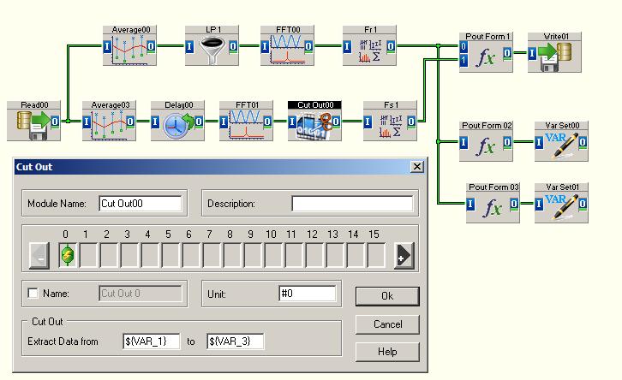Select the Var Set01 pen module
Screen dimensions: 622x380
(x=561, y=203)
